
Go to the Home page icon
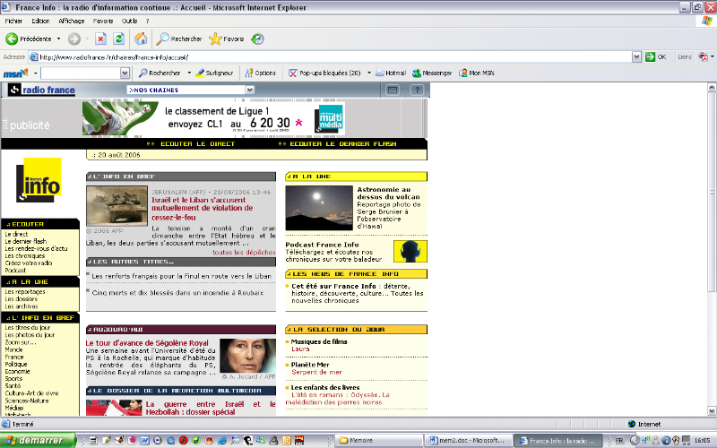coord(141,39)
